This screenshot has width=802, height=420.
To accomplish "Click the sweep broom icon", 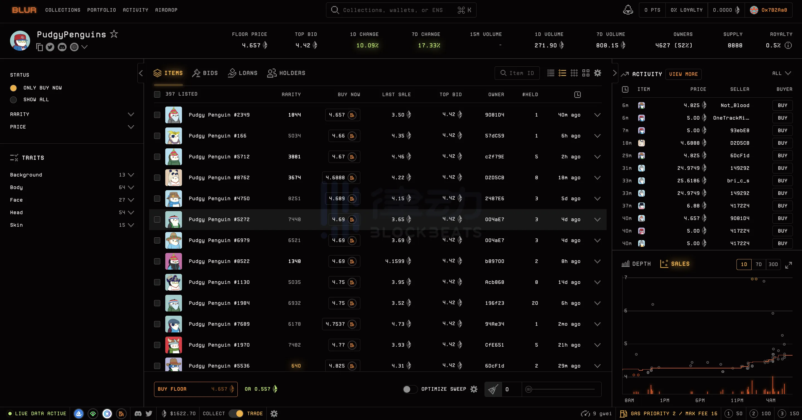I will click(493, 389).
